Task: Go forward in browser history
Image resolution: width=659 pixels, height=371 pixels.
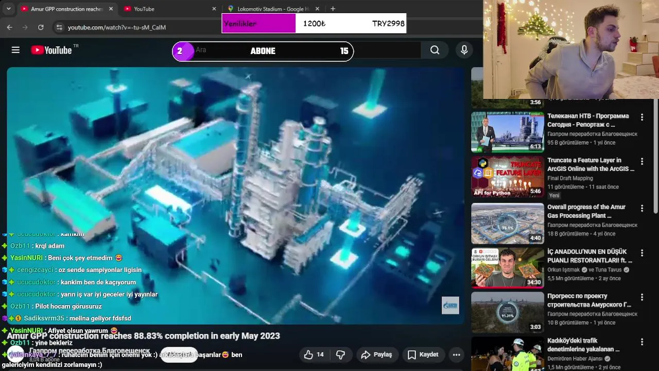Action: click(x=25, y=27)
